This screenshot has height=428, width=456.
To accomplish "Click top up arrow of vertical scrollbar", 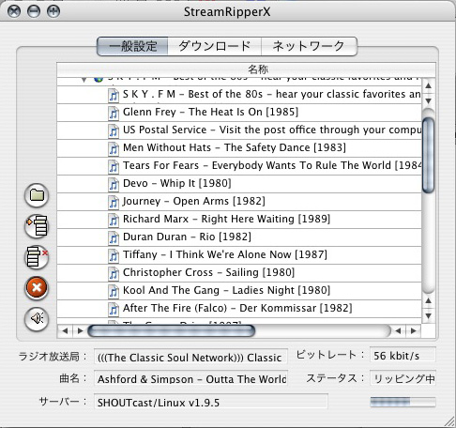I will pos(429,85).
